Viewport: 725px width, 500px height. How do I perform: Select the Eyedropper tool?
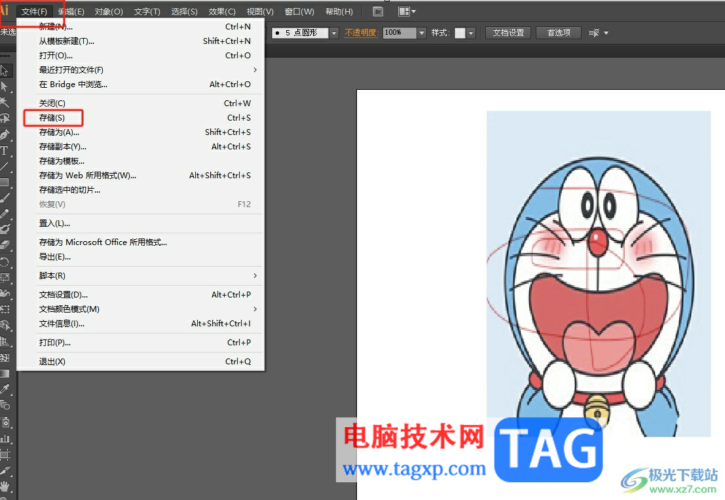click(5, 389)
